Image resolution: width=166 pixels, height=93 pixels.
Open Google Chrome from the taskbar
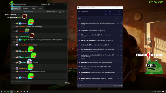(5, 92)
